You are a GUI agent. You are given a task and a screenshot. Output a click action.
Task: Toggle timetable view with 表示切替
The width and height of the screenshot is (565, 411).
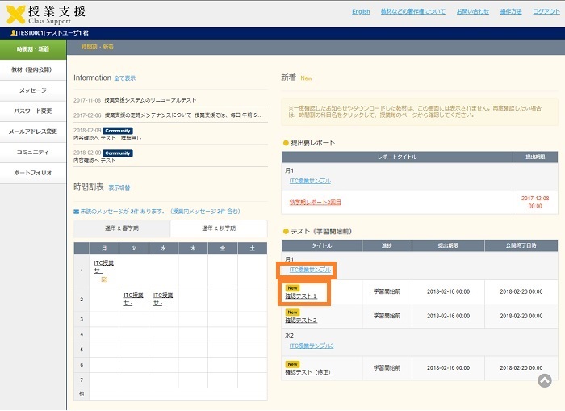click(119, 187)
